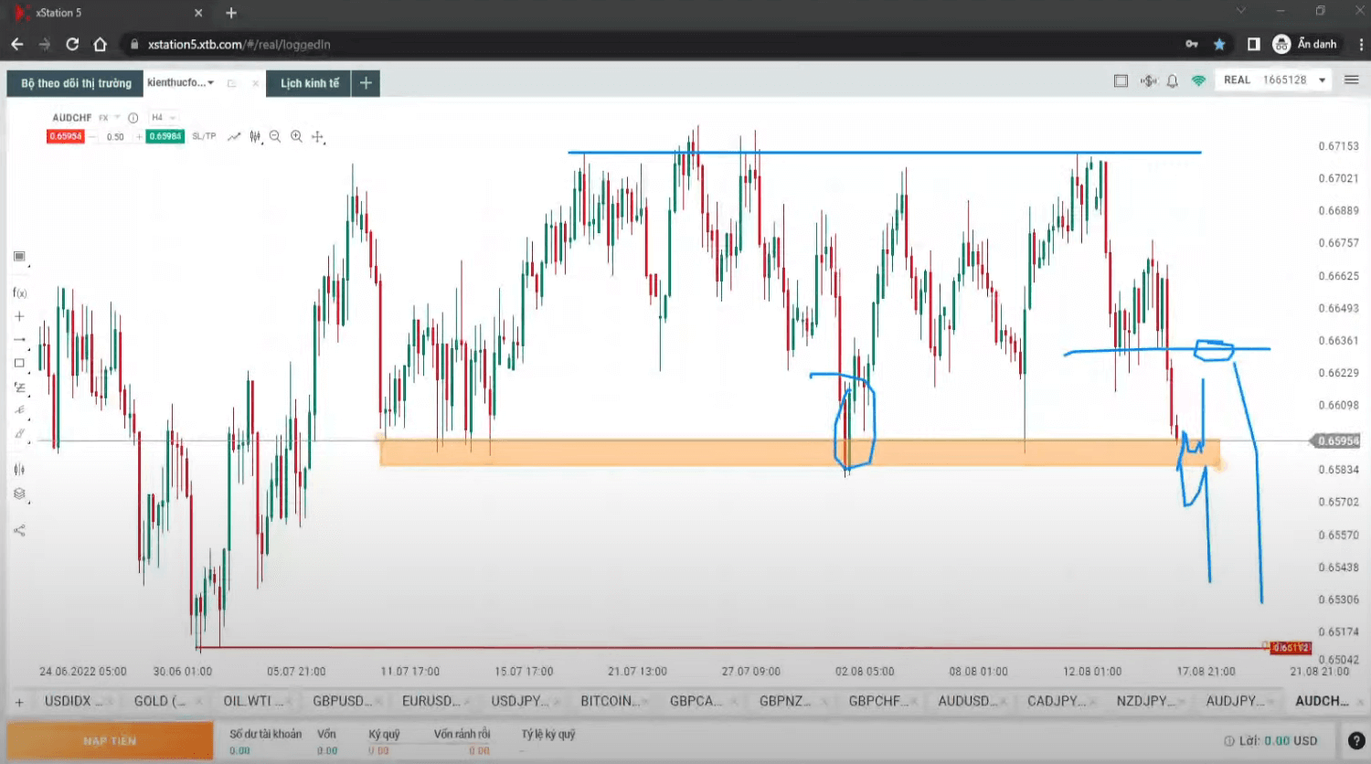Open the GOLD chart tab

coord(161,701)
